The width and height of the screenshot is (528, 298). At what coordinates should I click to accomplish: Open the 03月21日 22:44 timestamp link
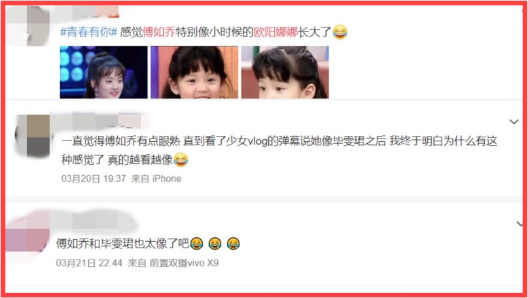[x=89, y=263]
